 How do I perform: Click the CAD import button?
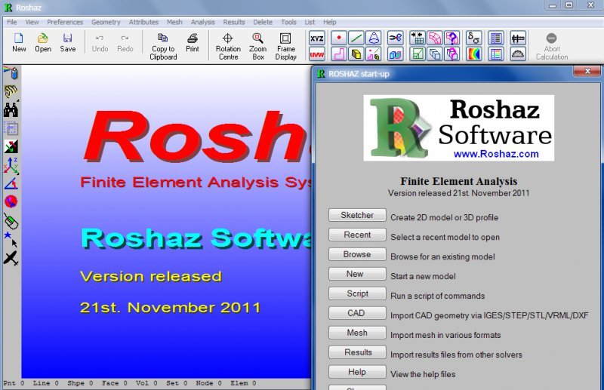[x=357, y=313]
